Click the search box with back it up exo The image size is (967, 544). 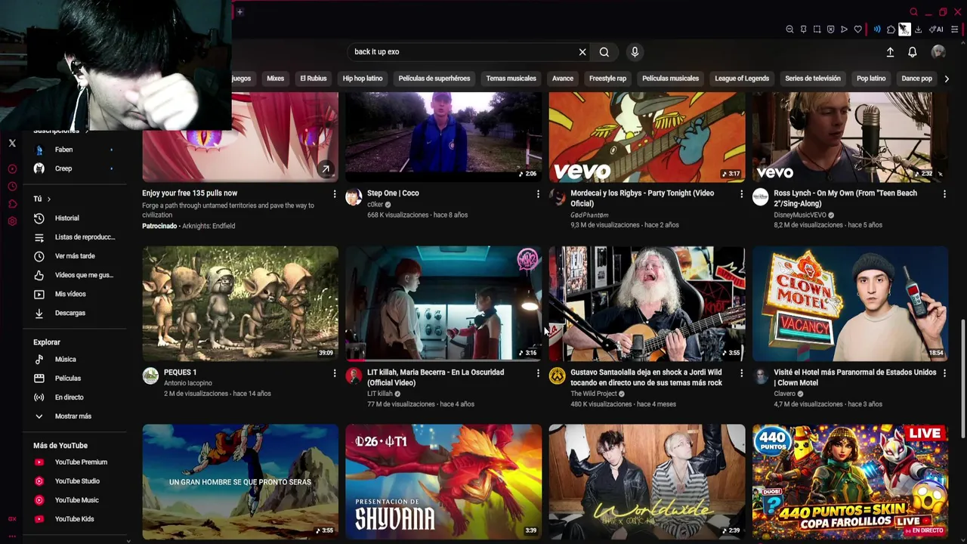461,52
